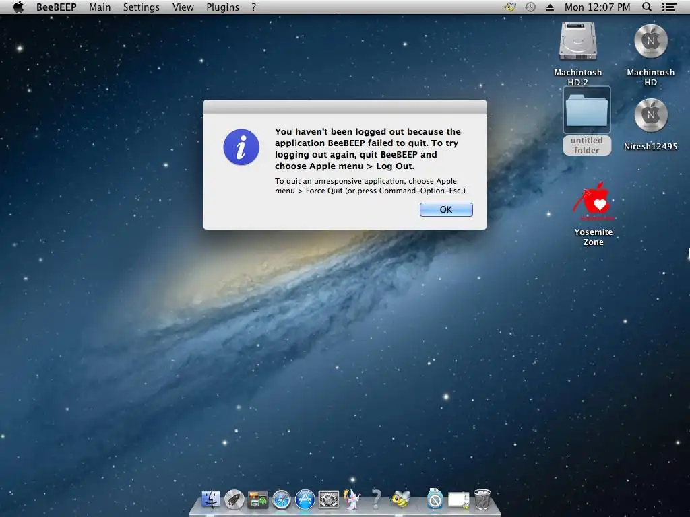Click the blue info icon in the dialog
Image resolution: width=690 pixels, height=517 pixels.
pyautogui.click(x=241, y=147)
